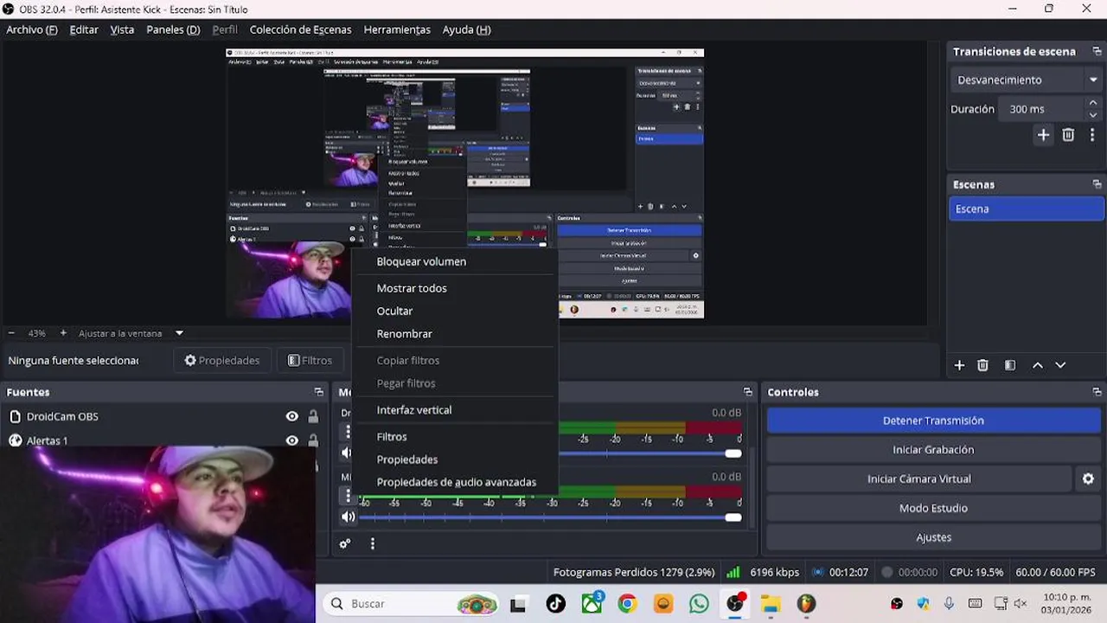This screenshot has height=623, width=1107.
Task: Open Xbox app from the taskbar
Action: 592,604
